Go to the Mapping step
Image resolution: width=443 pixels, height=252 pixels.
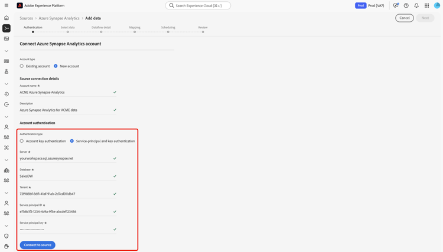(x=135, y=29)
